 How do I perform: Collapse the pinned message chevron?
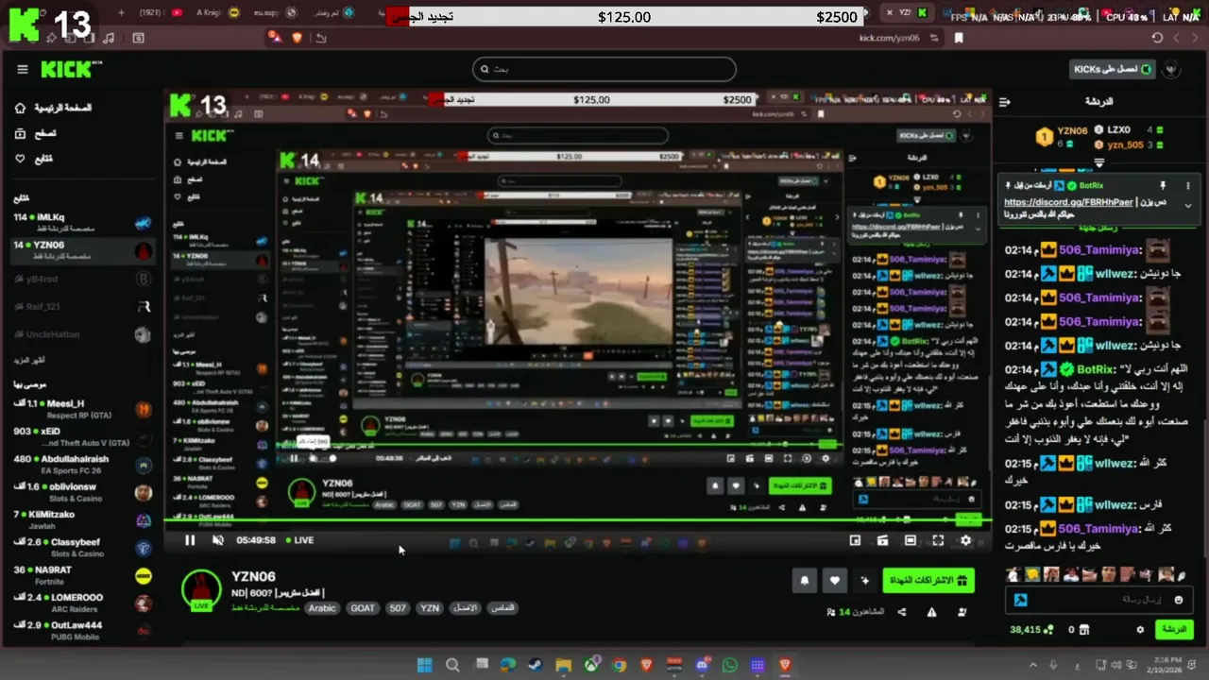[x=1188, y=205]
